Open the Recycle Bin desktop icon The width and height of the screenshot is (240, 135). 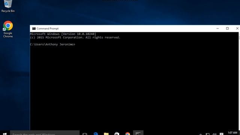tap(8, 6)
